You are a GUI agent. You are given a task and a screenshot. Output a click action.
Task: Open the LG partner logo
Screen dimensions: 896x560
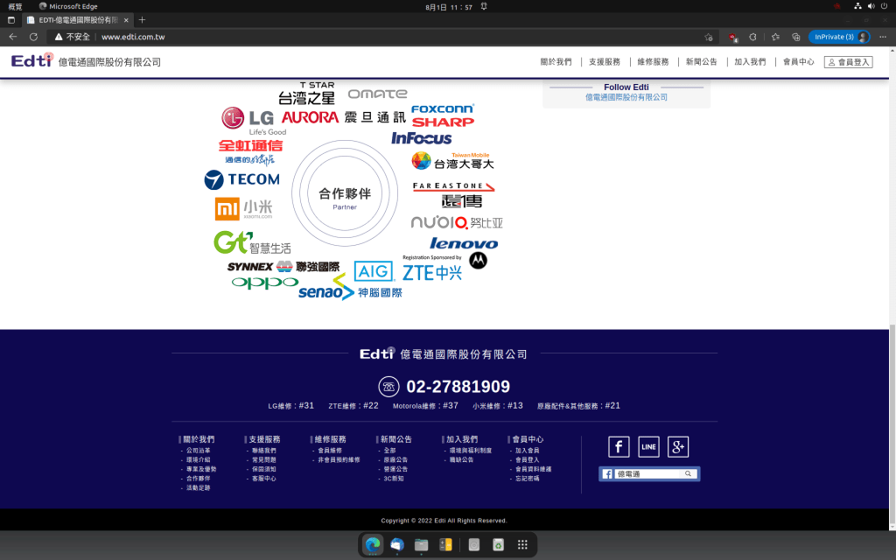pos(248,119)
